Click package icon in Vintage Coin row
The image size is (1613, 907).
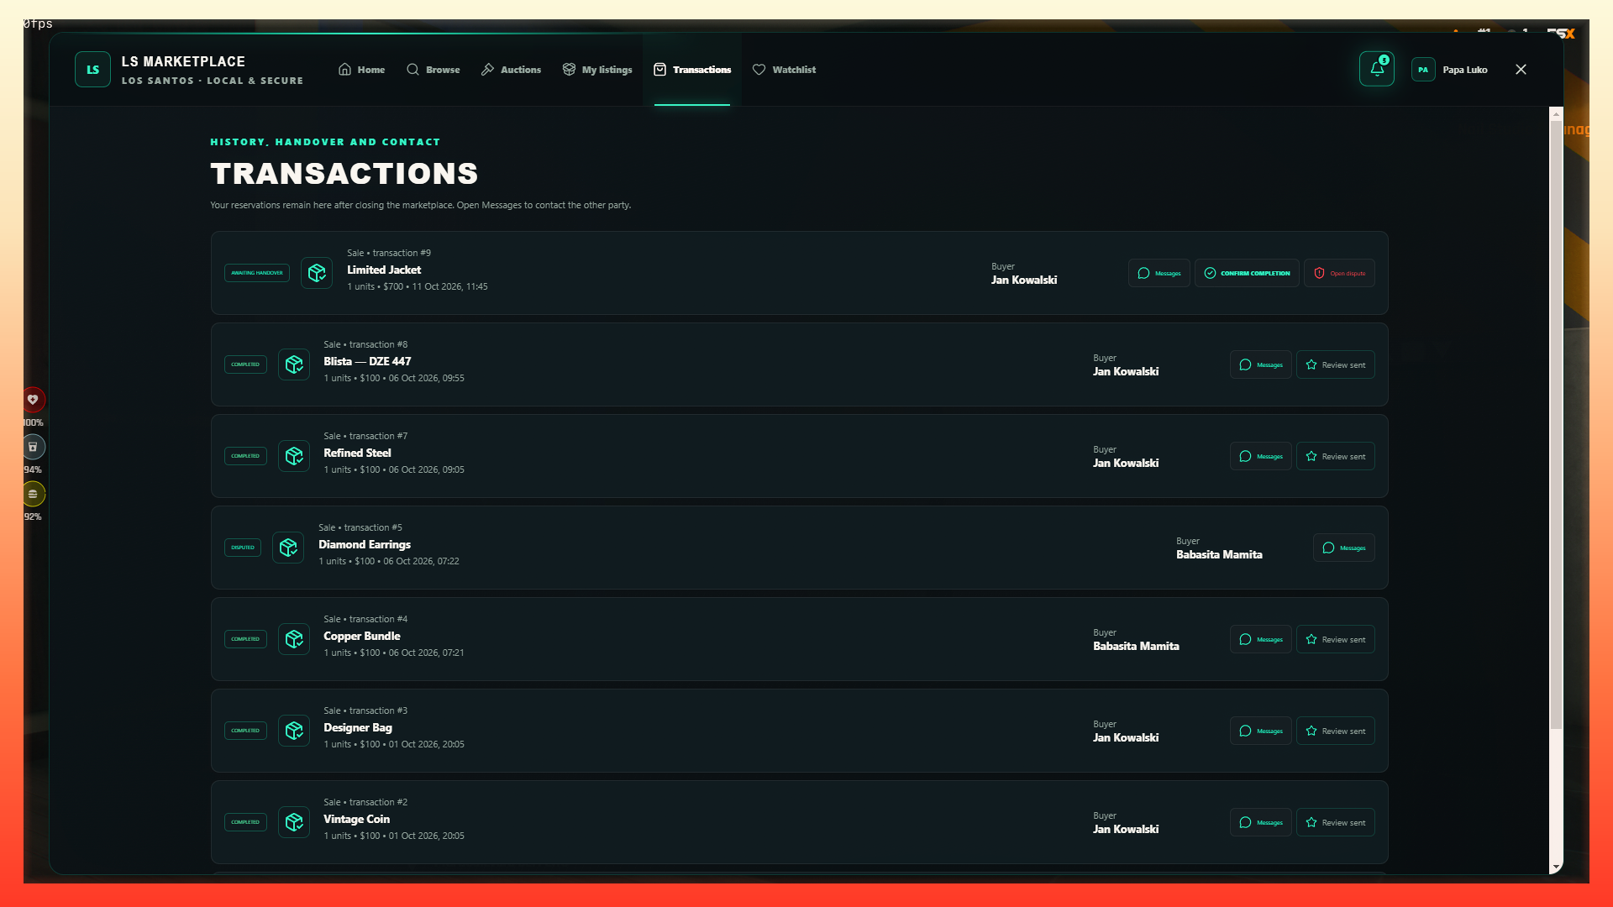294,822
